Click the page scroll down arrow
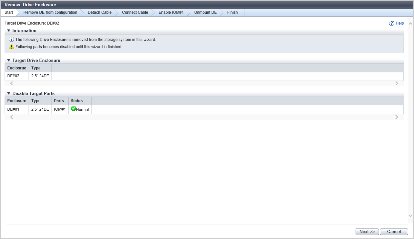The width and height of the screenshot is (414, 239). point(410,215)
